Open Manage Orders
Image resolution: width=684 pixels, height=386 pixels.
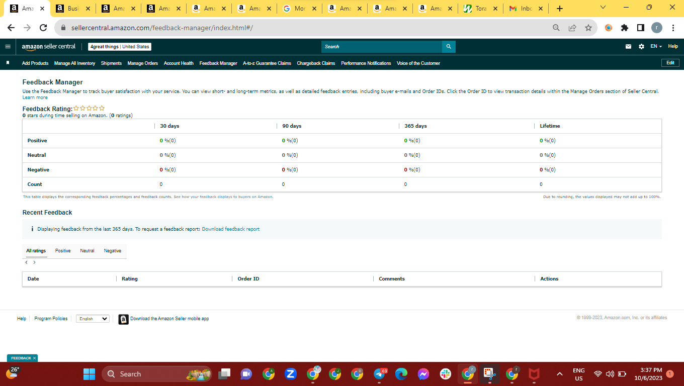143,63
